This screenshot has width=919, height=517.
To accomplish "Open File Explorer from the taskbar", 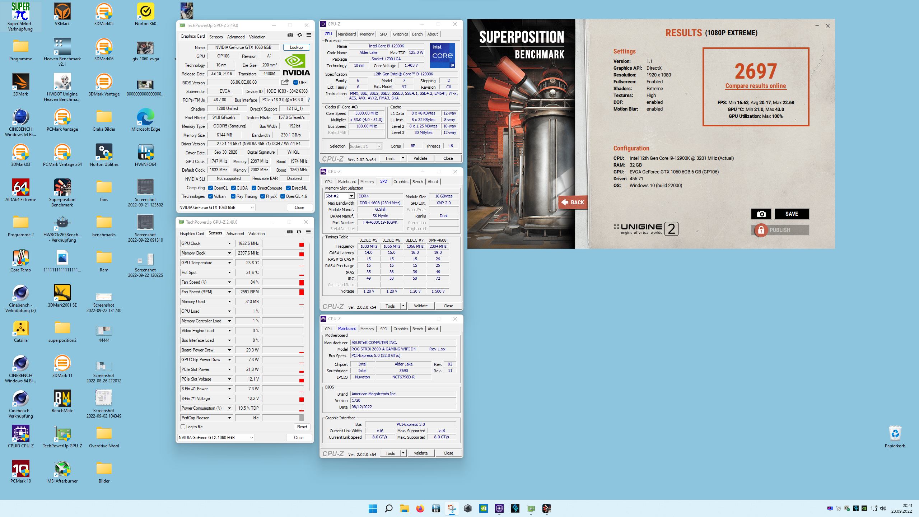I will [404, 508].
